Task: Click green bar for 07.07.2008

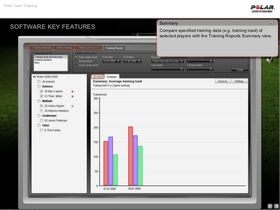Action: (115, 170)
